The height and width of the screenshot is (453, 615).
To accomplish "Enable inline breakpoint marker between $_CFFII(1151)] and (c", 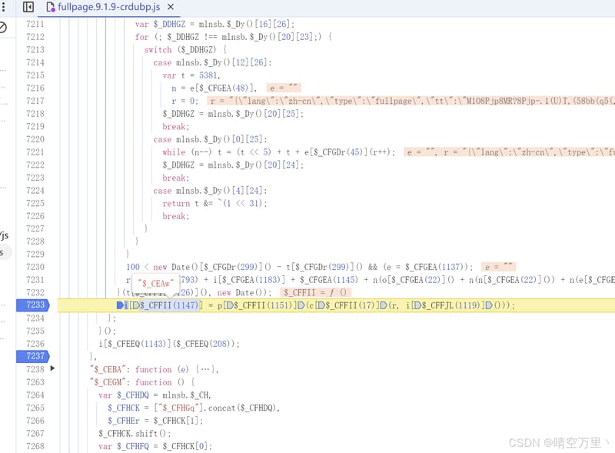I will [x=301, y=305].
